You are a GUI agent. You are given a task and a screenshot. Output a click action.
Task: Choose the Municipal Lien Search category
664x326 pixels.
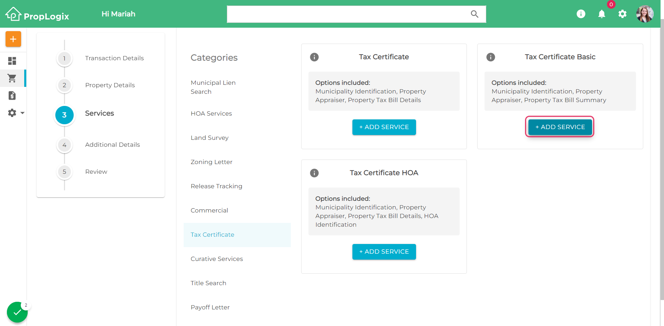click(x=213, y=87)
